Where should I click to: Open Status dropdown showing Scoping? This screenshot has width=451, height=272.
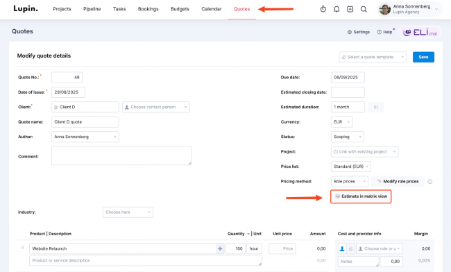point(348,137)
